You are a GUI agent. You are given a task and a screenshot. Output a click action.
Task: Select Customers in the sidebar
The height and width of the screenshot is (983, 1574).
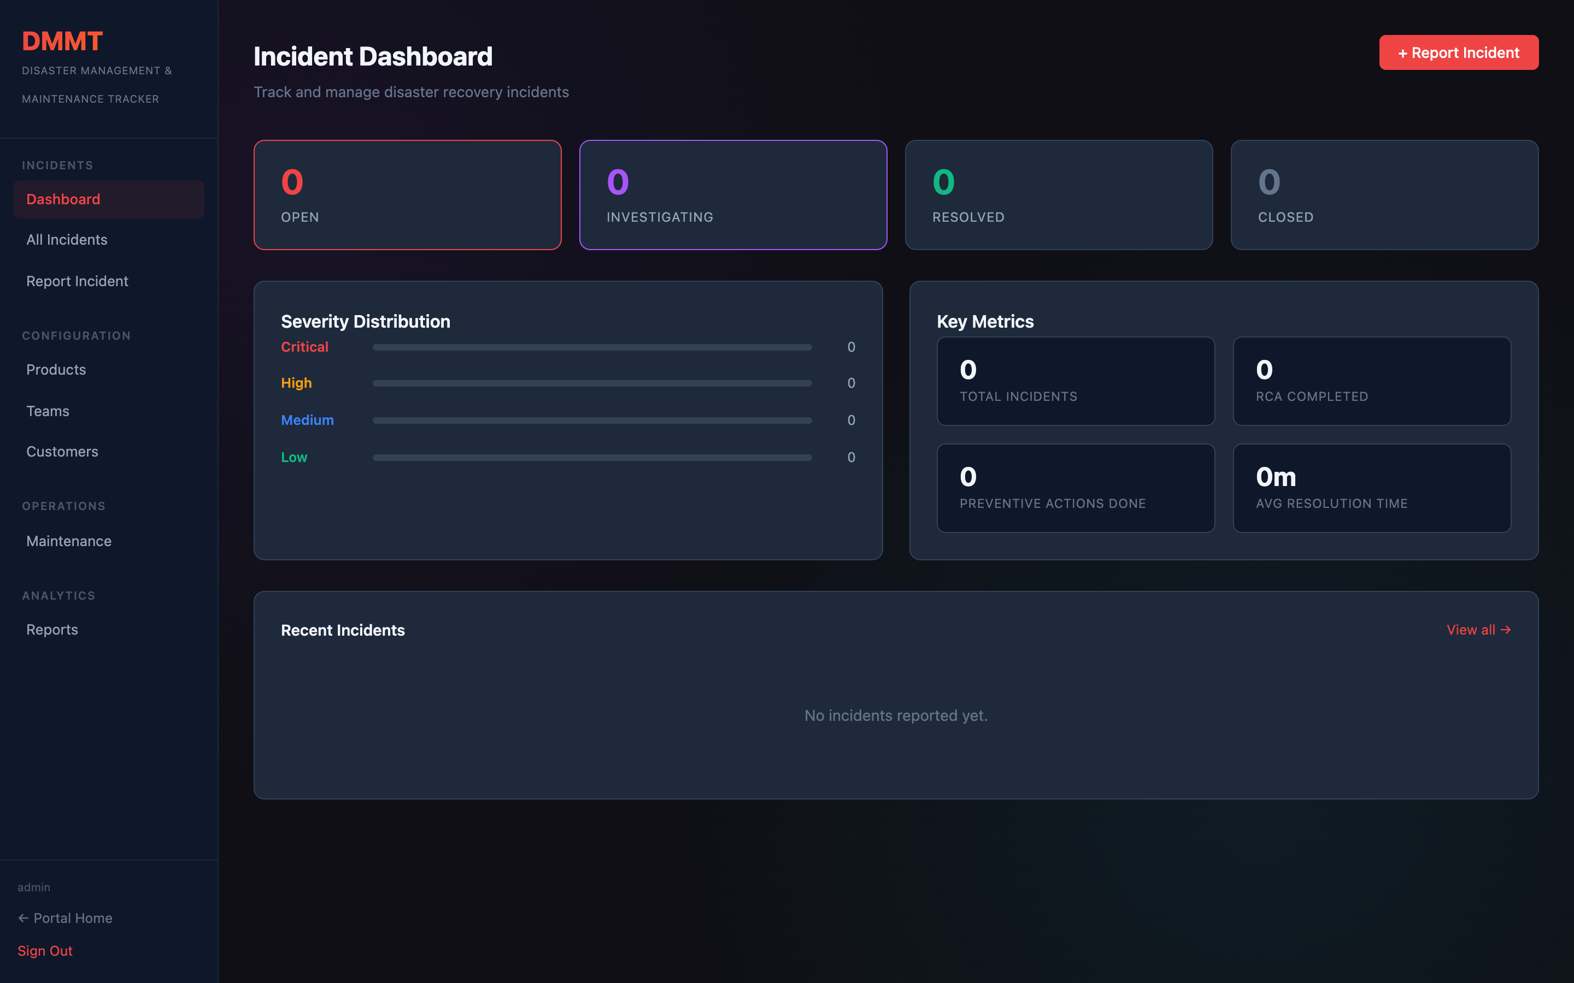[62, 451]
